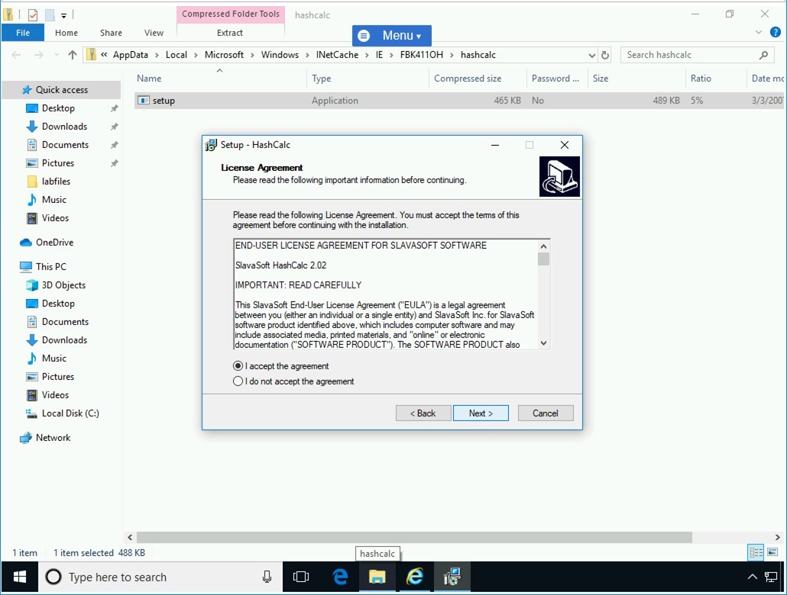The image size is (787, 595).
Task: Open the blue Menu dropdown
Action: click(391, 36)
